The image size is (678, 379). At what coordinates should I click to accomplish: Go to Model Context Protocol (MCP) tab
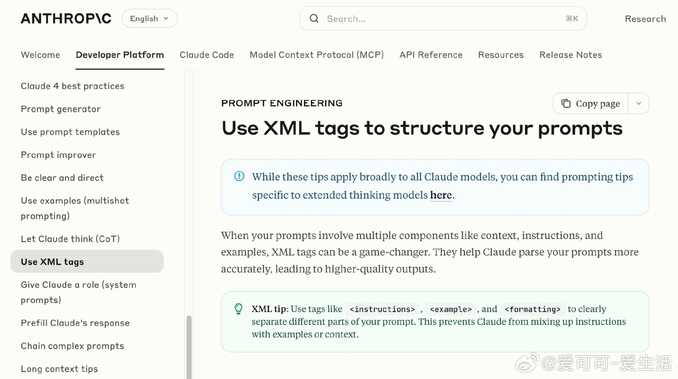(x=317, y=55)
